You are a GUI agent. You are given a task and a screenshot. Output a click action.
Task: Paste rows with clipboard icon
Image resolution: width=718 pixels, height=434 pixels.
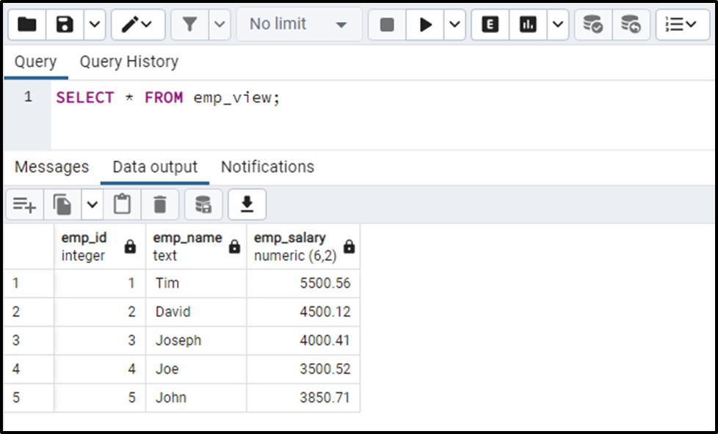coord(123,205)
